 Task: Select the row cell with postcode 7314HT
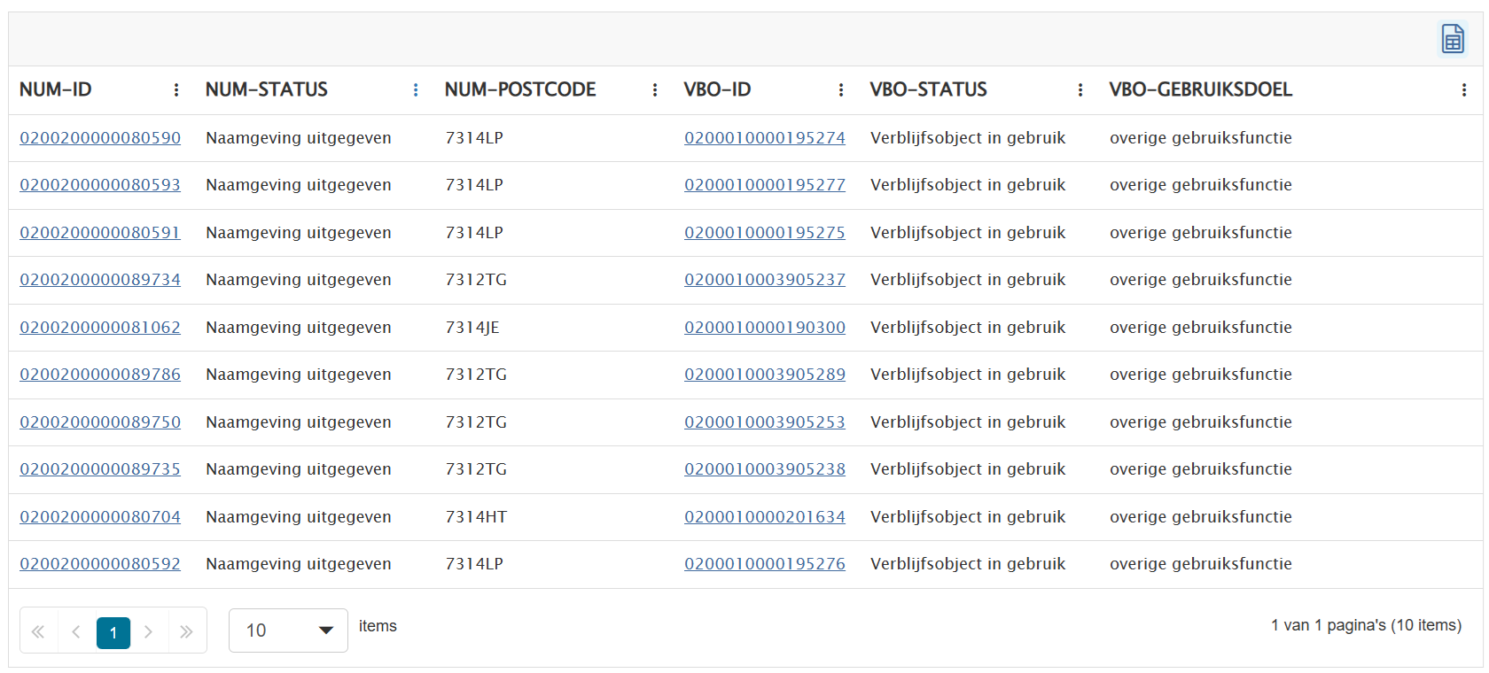click(x=476, y=517)
